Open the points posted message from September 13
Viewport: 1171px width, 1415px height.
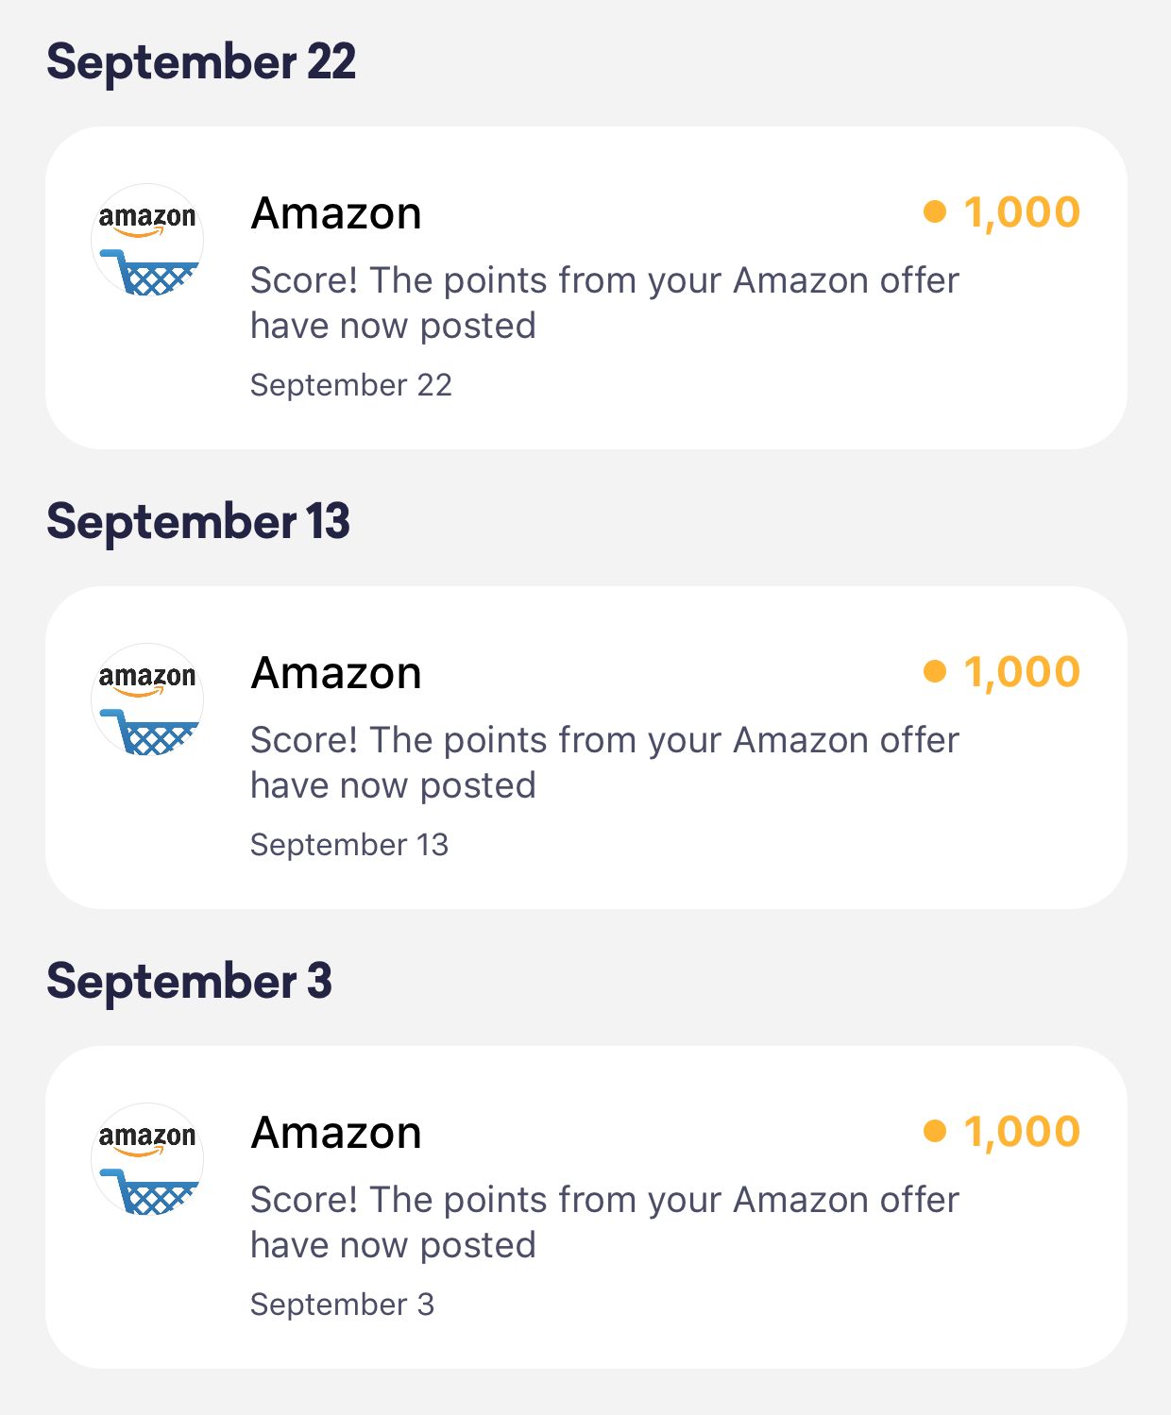pos(604,763)
